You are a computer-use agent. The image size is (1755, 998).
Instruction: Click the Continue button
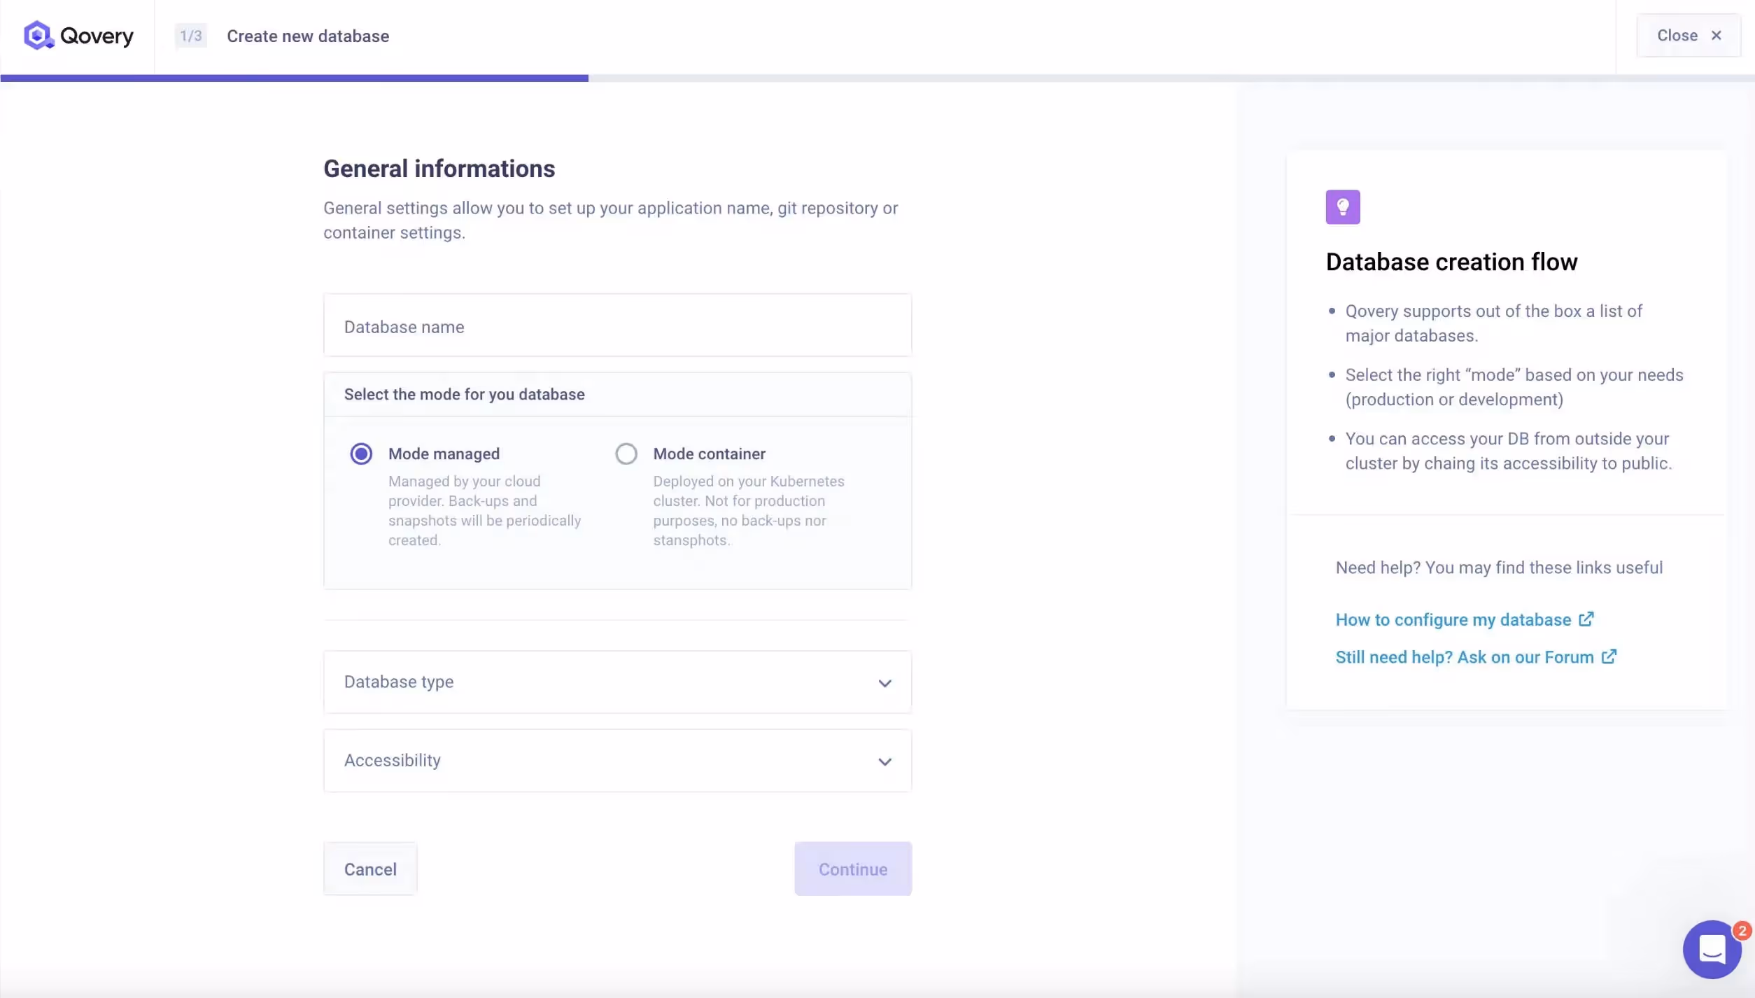(x=852, y=869)
